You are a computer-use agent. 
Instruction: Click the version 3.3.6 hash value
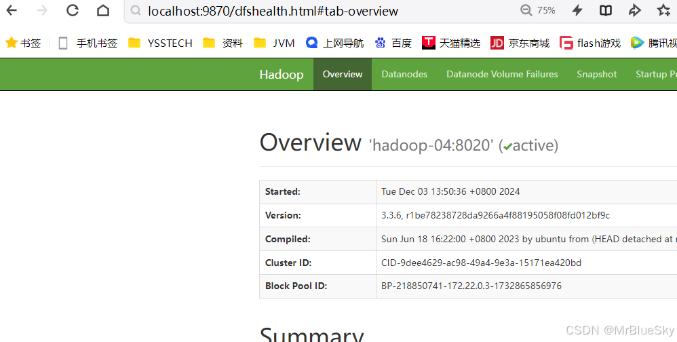pyautogui.click(x=496, y=216)
